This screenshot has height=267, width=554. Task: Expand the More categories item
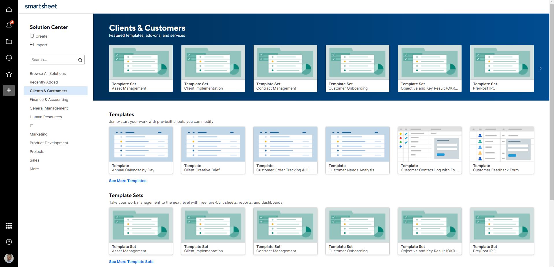pyautogui.click(x=34, y=169)
